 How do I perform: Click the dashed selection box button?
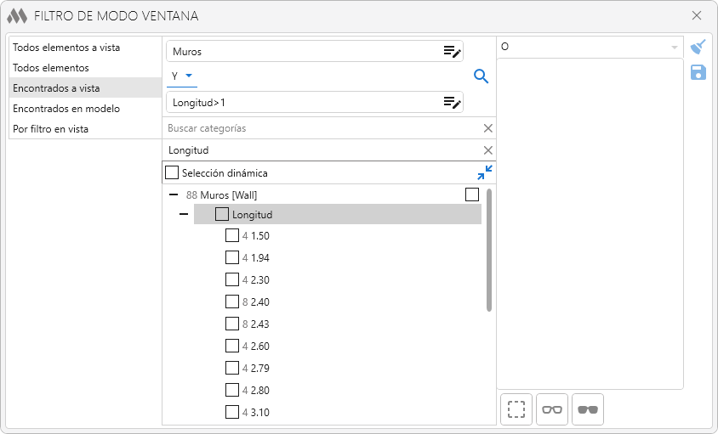coord(516,409)
